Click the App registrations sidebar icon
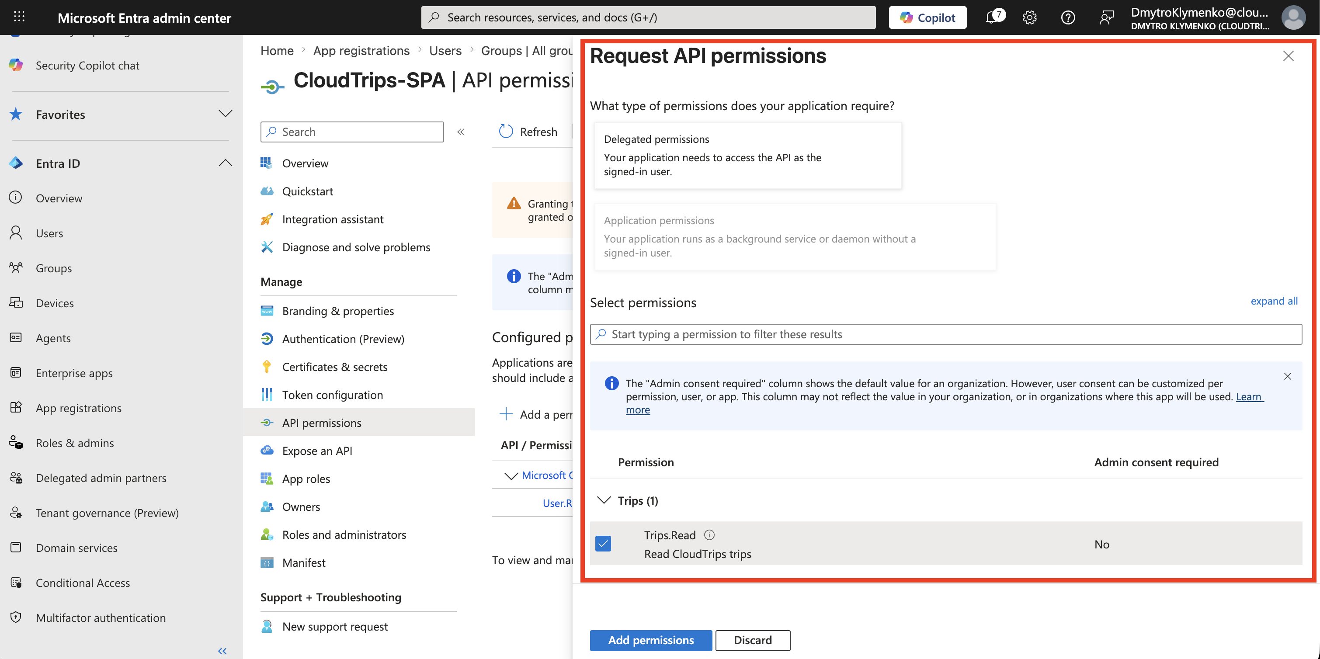This screenshot has width=1320, height=659. click(16, 407)
